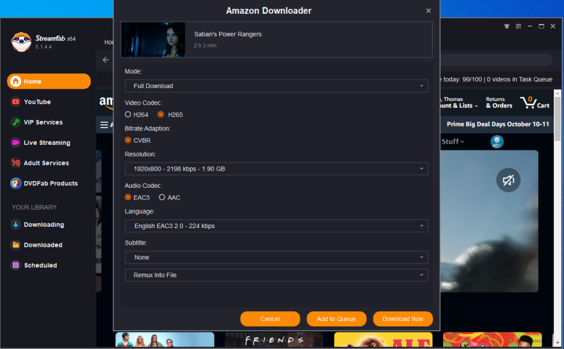Screen dimensions: 564x349
Task: Select the AAC audio codec
Action: (169, 197)
